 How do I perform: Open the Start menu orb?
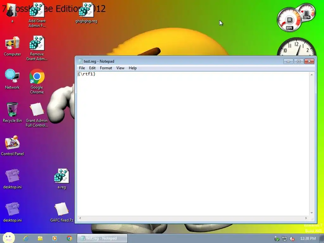[x=9, y=238]
